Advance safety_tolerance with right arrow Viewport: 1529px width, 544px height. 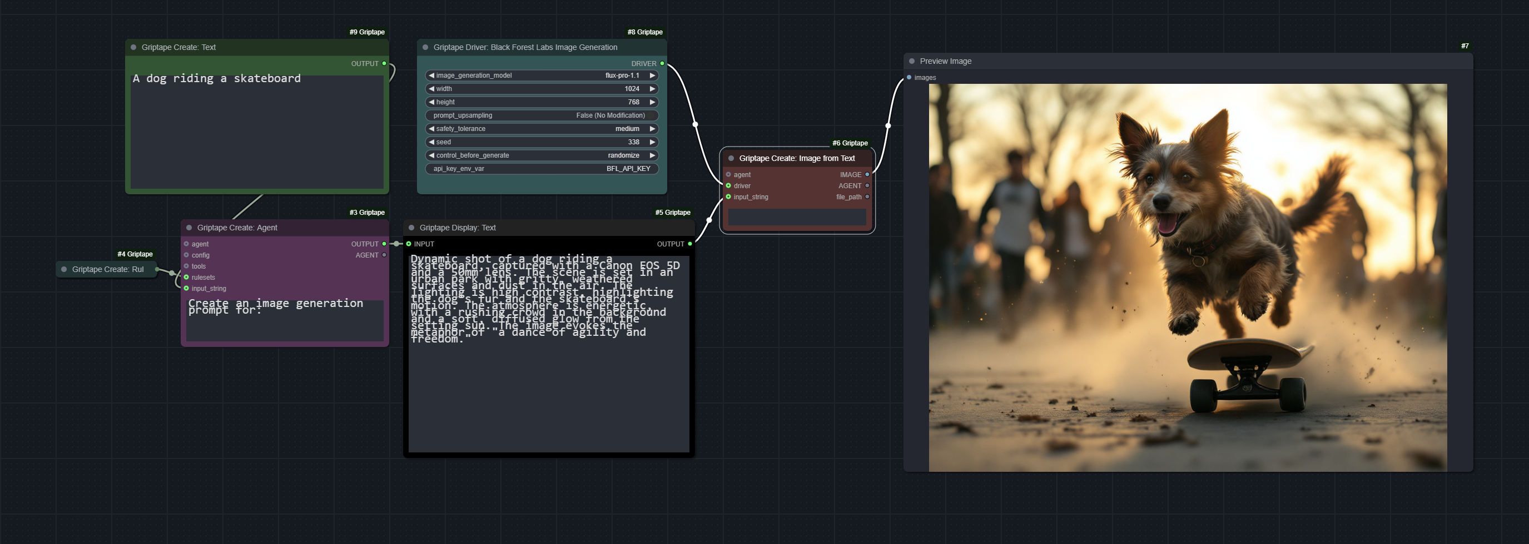pos(652,129)
